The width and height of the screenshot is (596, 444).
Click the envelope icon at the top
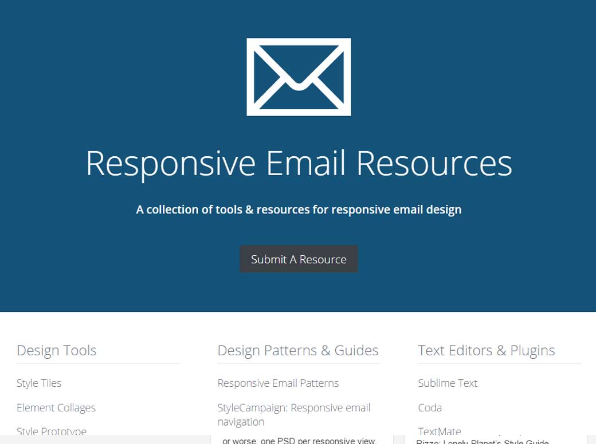(x=299, y=76)
